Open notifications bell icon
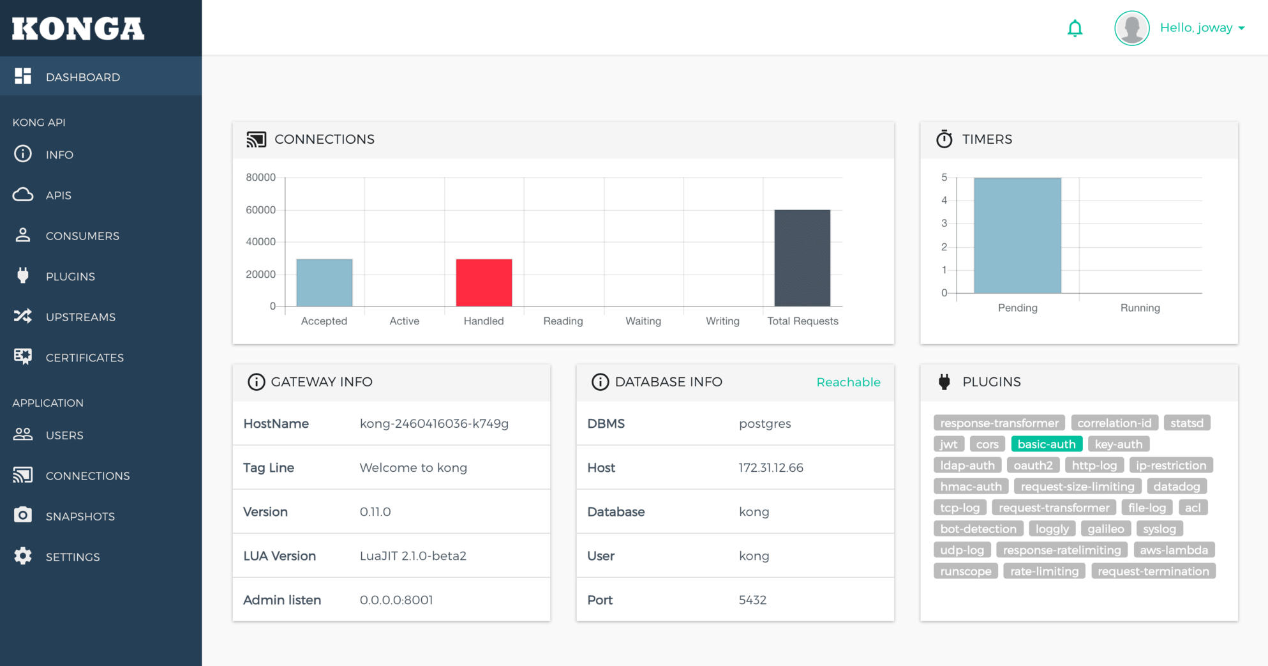The width and height of the screenshot is (1268, 666). pos(1075,28)
